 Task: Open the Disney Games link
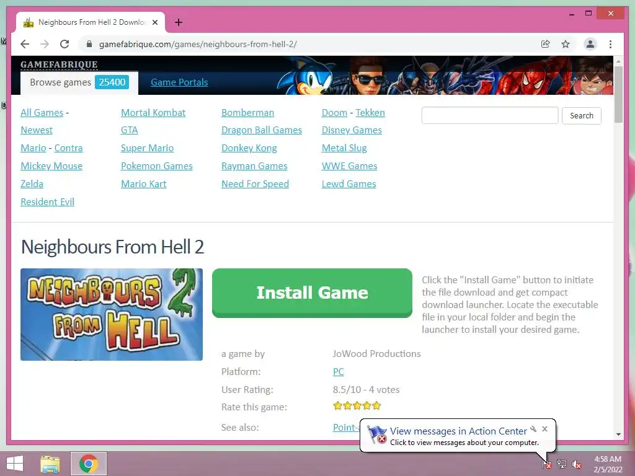pos(352,130)
